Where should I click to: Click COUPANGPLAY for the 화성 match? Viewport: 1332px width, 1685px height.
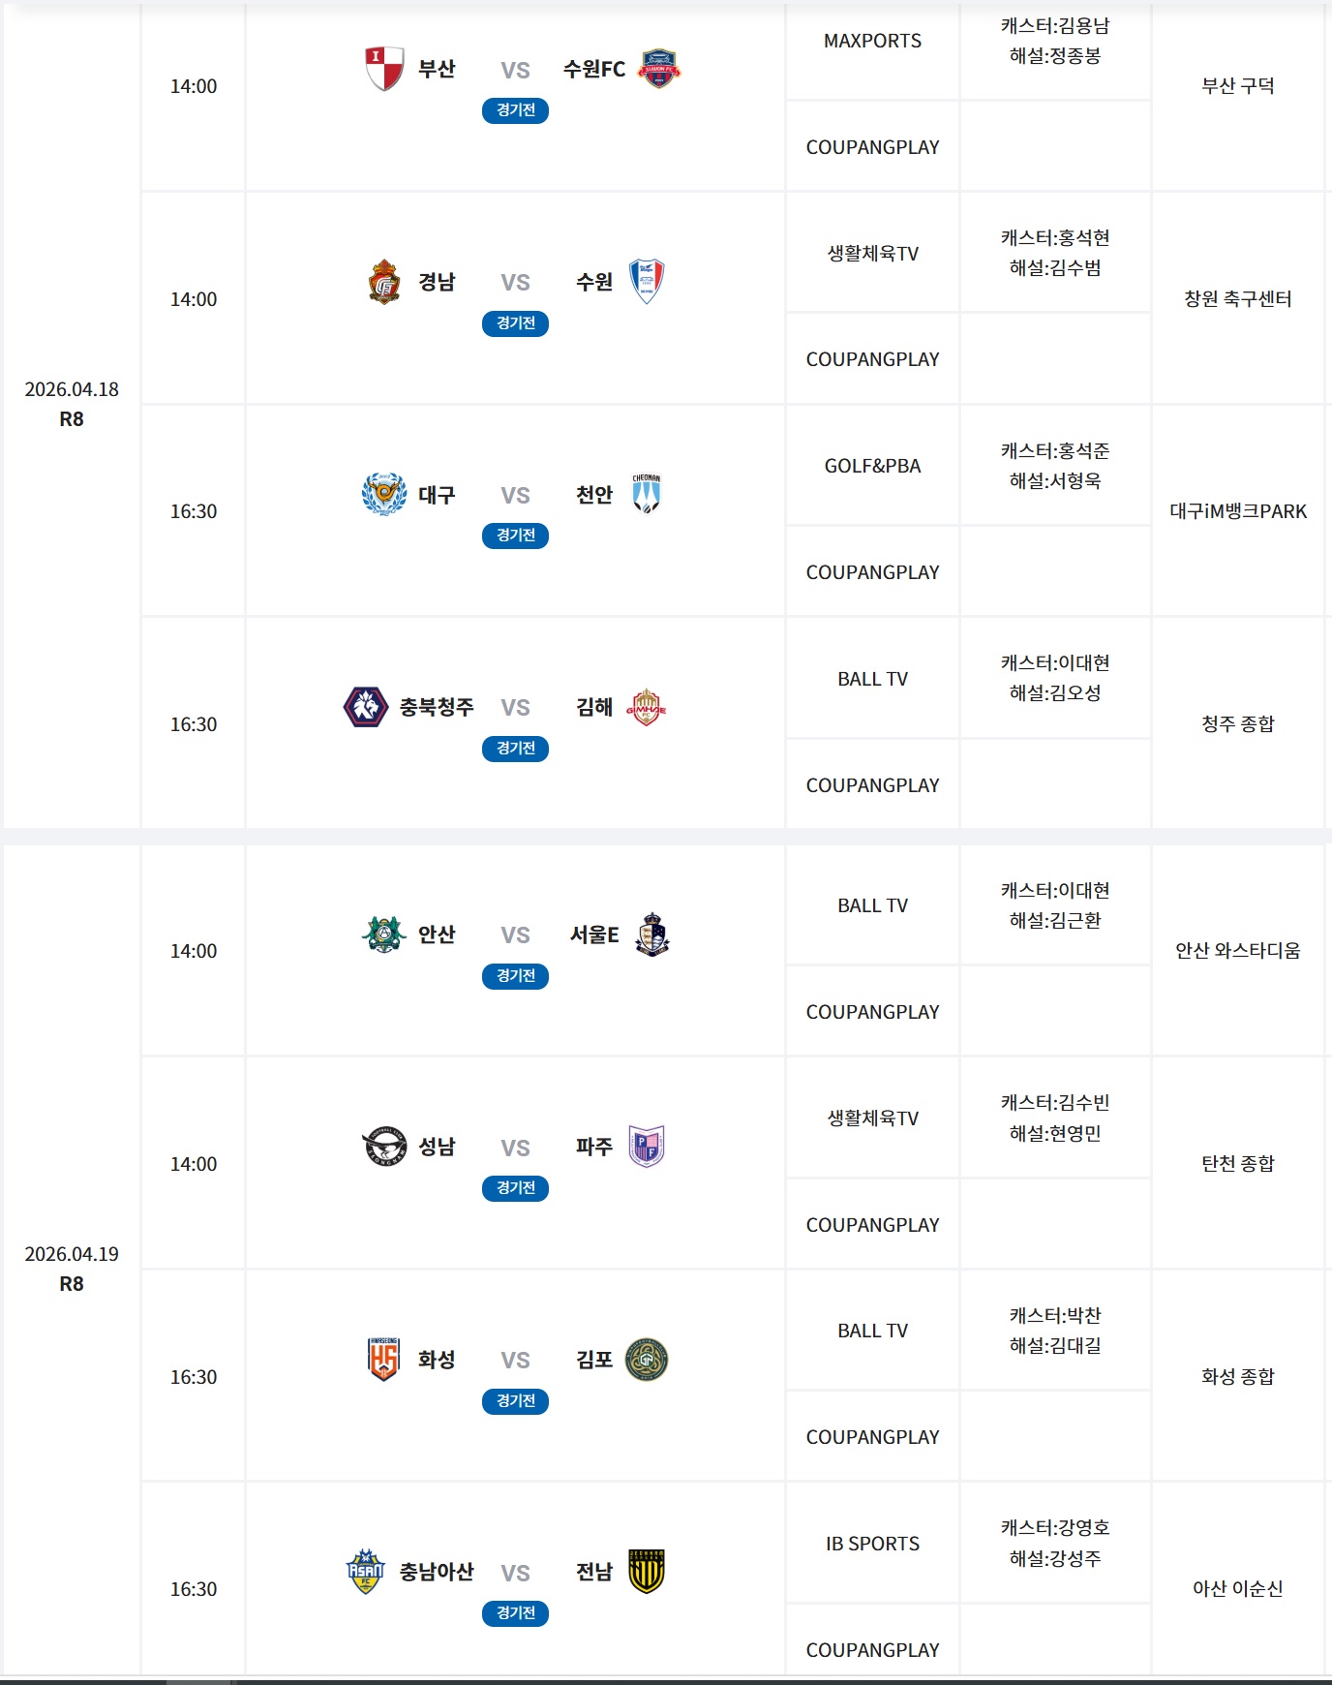click(873, 1437)
